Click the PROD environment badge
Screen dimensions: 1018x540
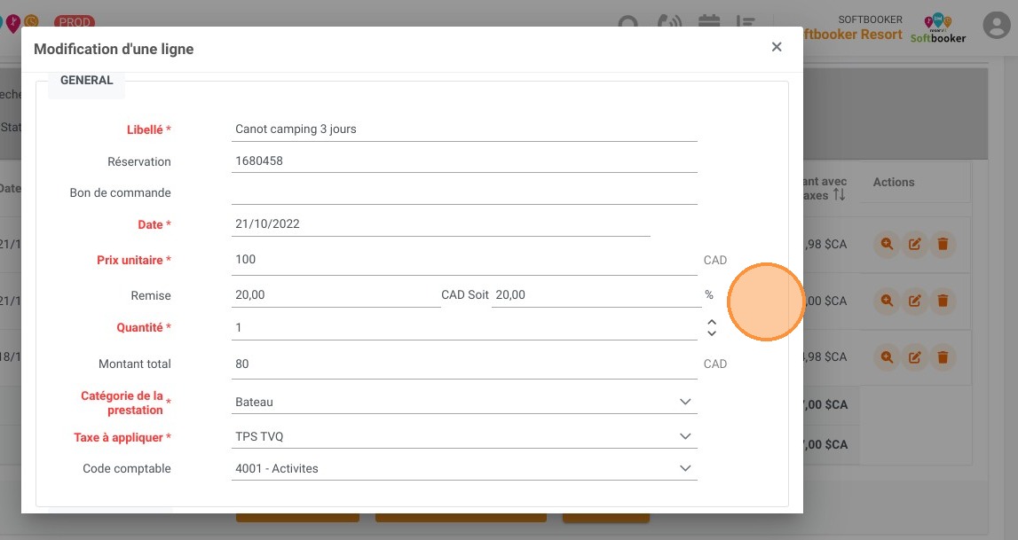click(x=75, y=21)
